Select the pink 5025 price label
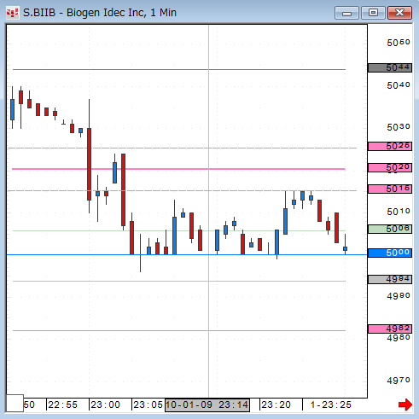Screen dimensions: 419x419 click(390, 146)
